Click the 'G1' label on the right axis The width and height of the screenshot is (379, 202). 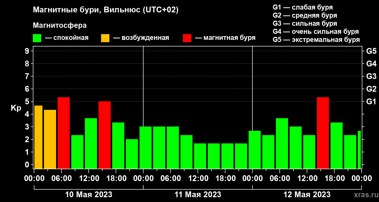371,102
